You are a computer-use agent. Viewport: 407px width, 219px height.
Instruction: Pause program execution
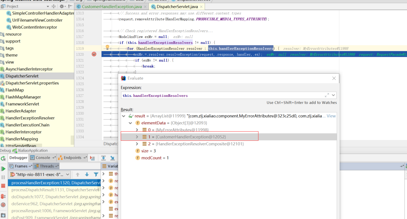coord(3,177)
